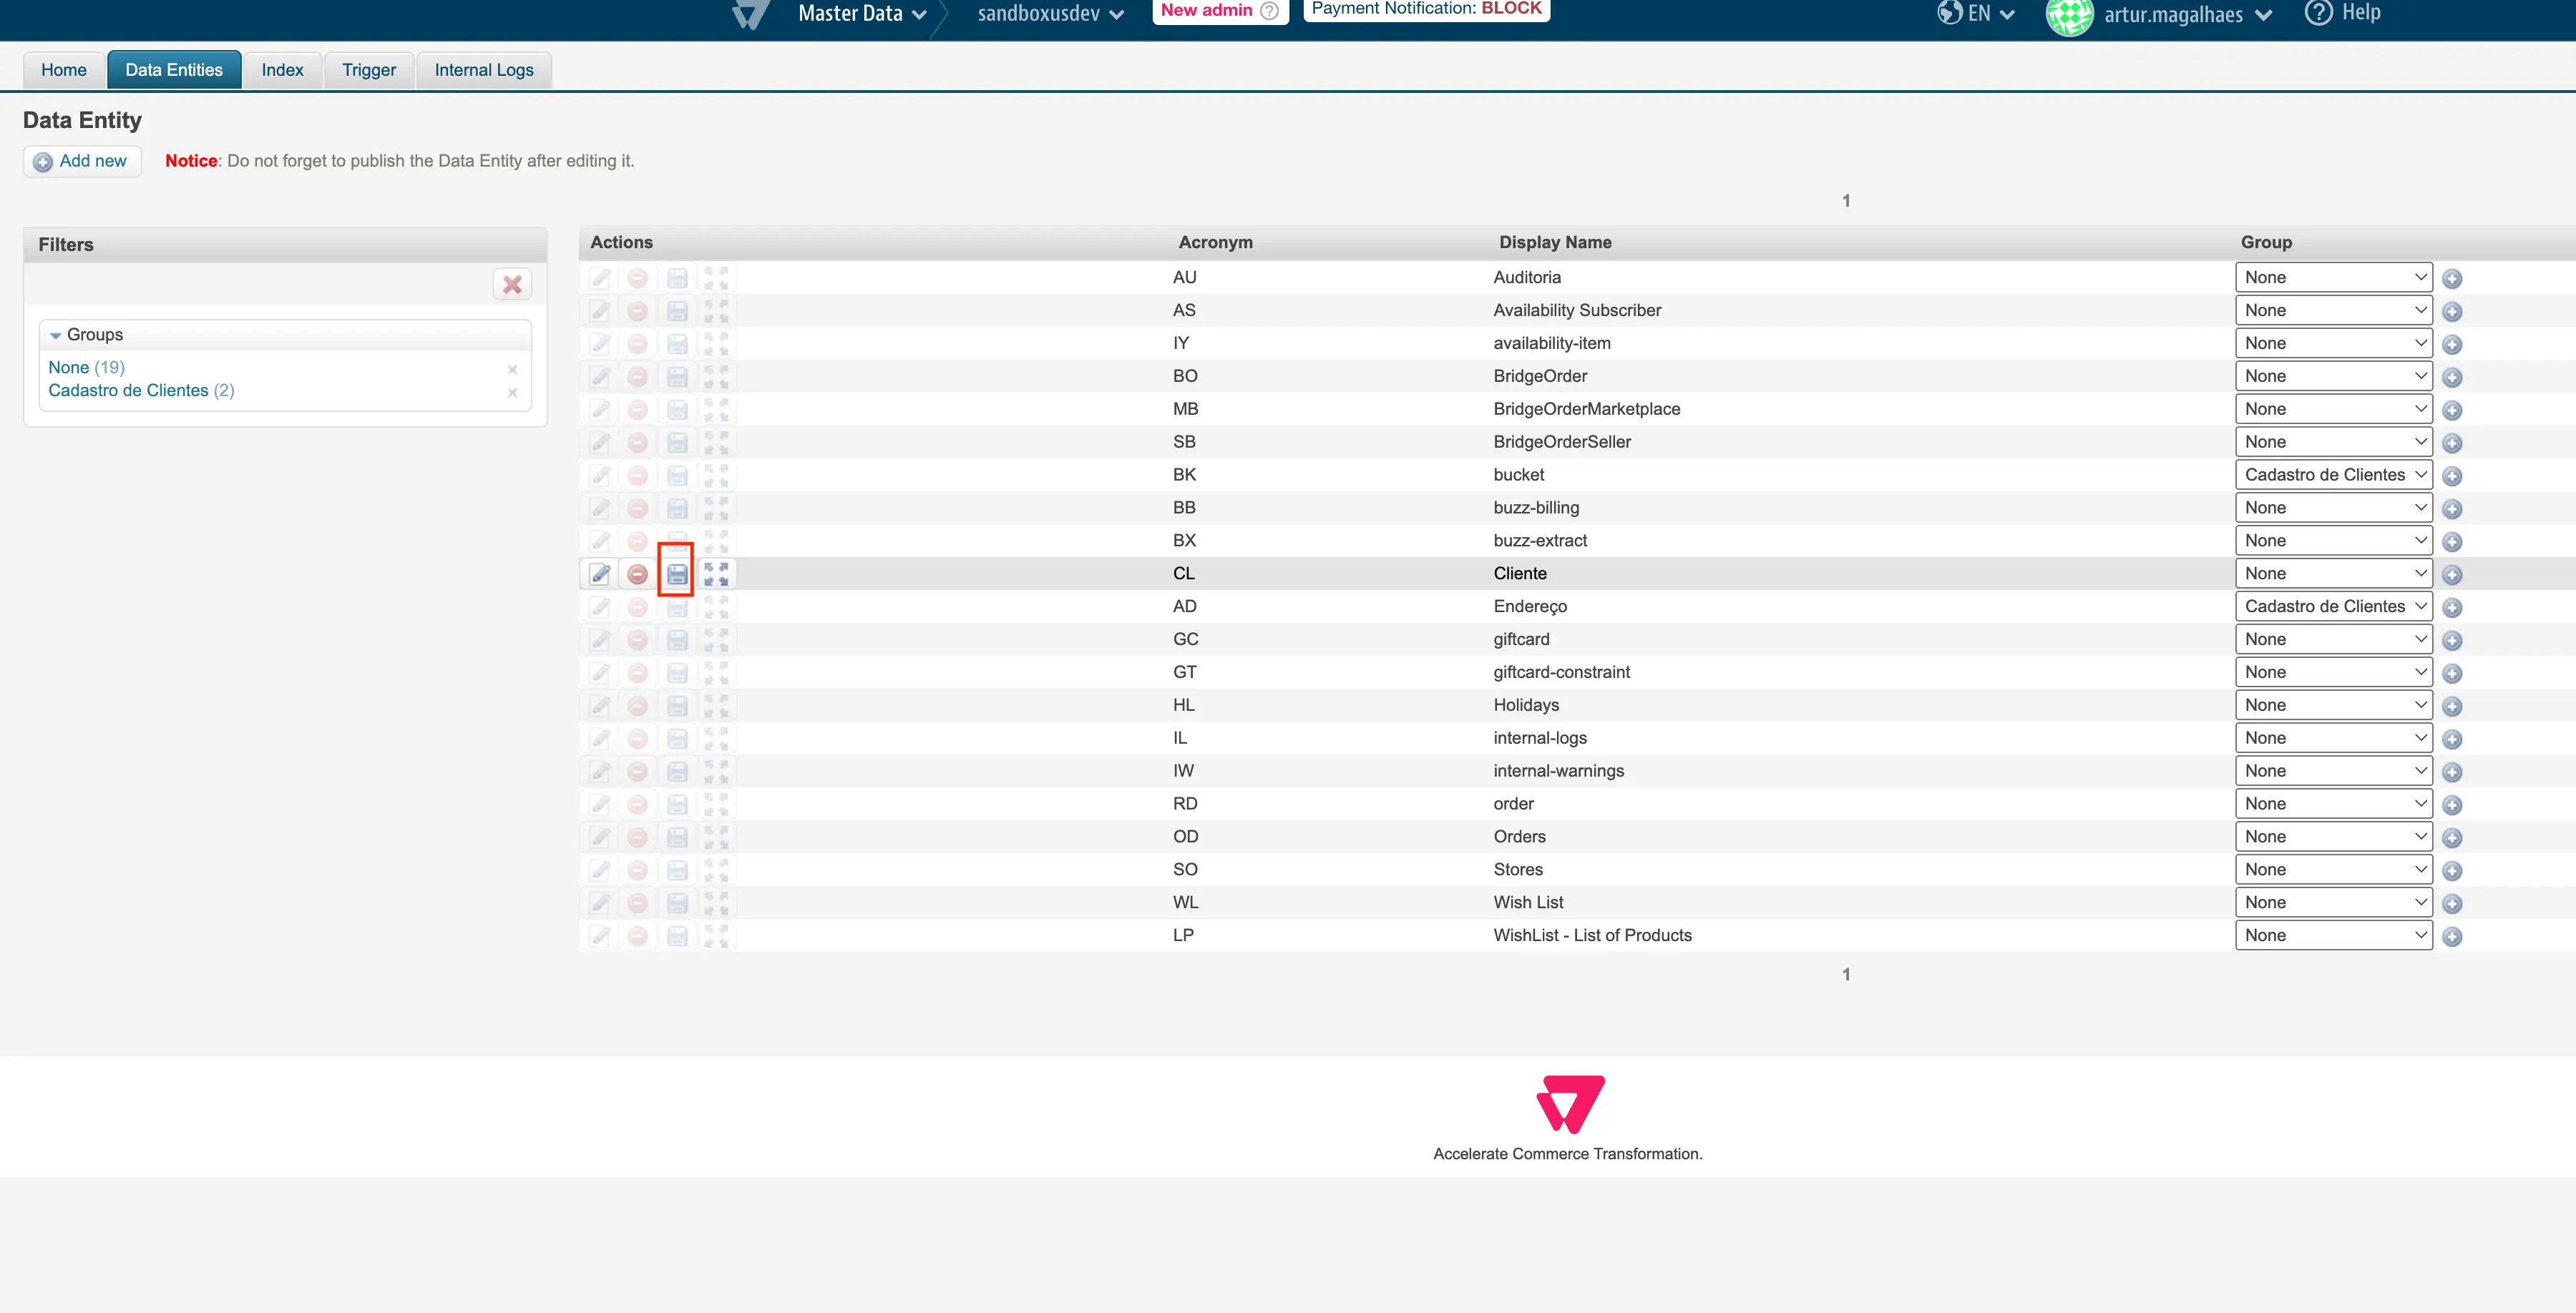Click the edit pencil icon for Auditoria
This screenshot has width=2576, height=1313.
pyautogui.click(x=600, y=277)
